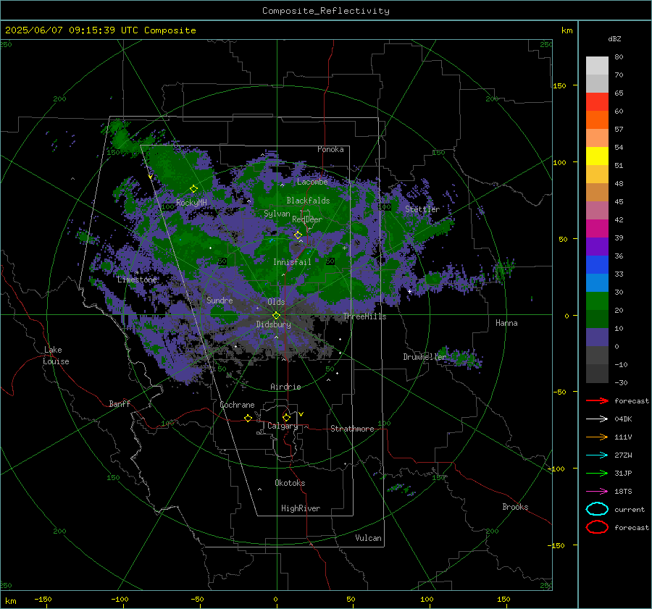Click the Sundre town label

220,300
